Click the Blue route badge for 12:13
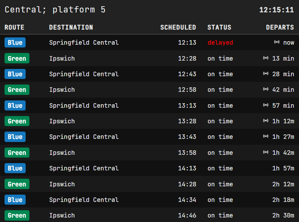 [15, 43]
